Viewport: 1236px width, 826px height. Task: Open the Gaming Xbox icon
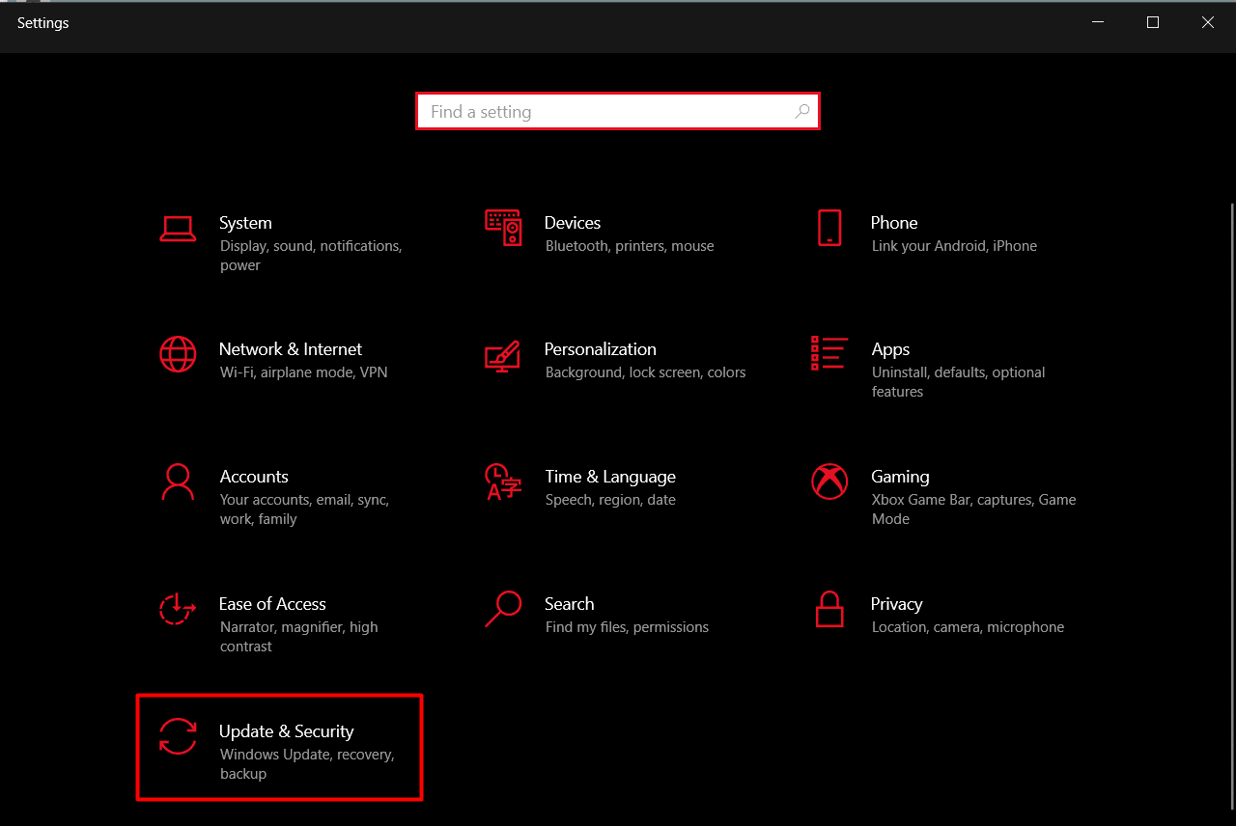pos(829,482)
